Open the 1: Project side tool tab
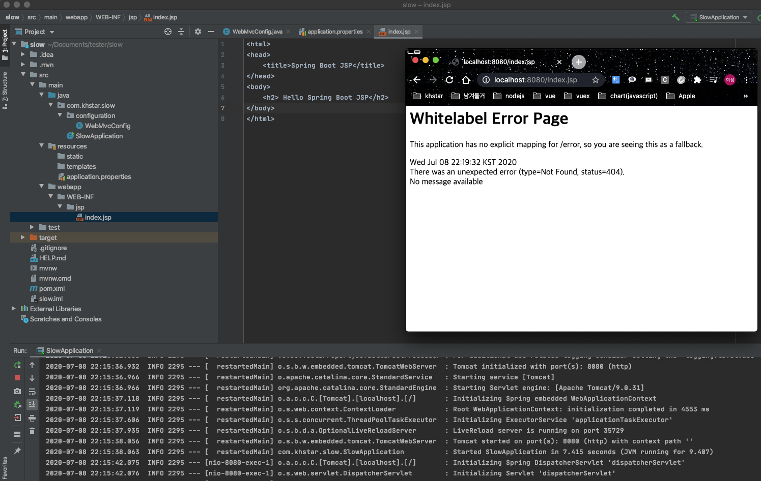The height and width of the screenshot is (481, 761). pyautogui.click(x=5, y=45)
